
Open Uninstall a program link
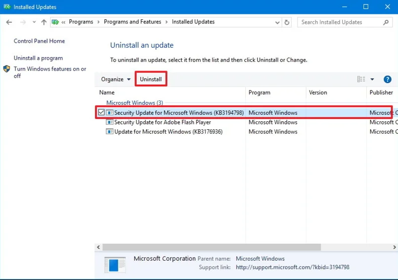[x=38, y=58]
